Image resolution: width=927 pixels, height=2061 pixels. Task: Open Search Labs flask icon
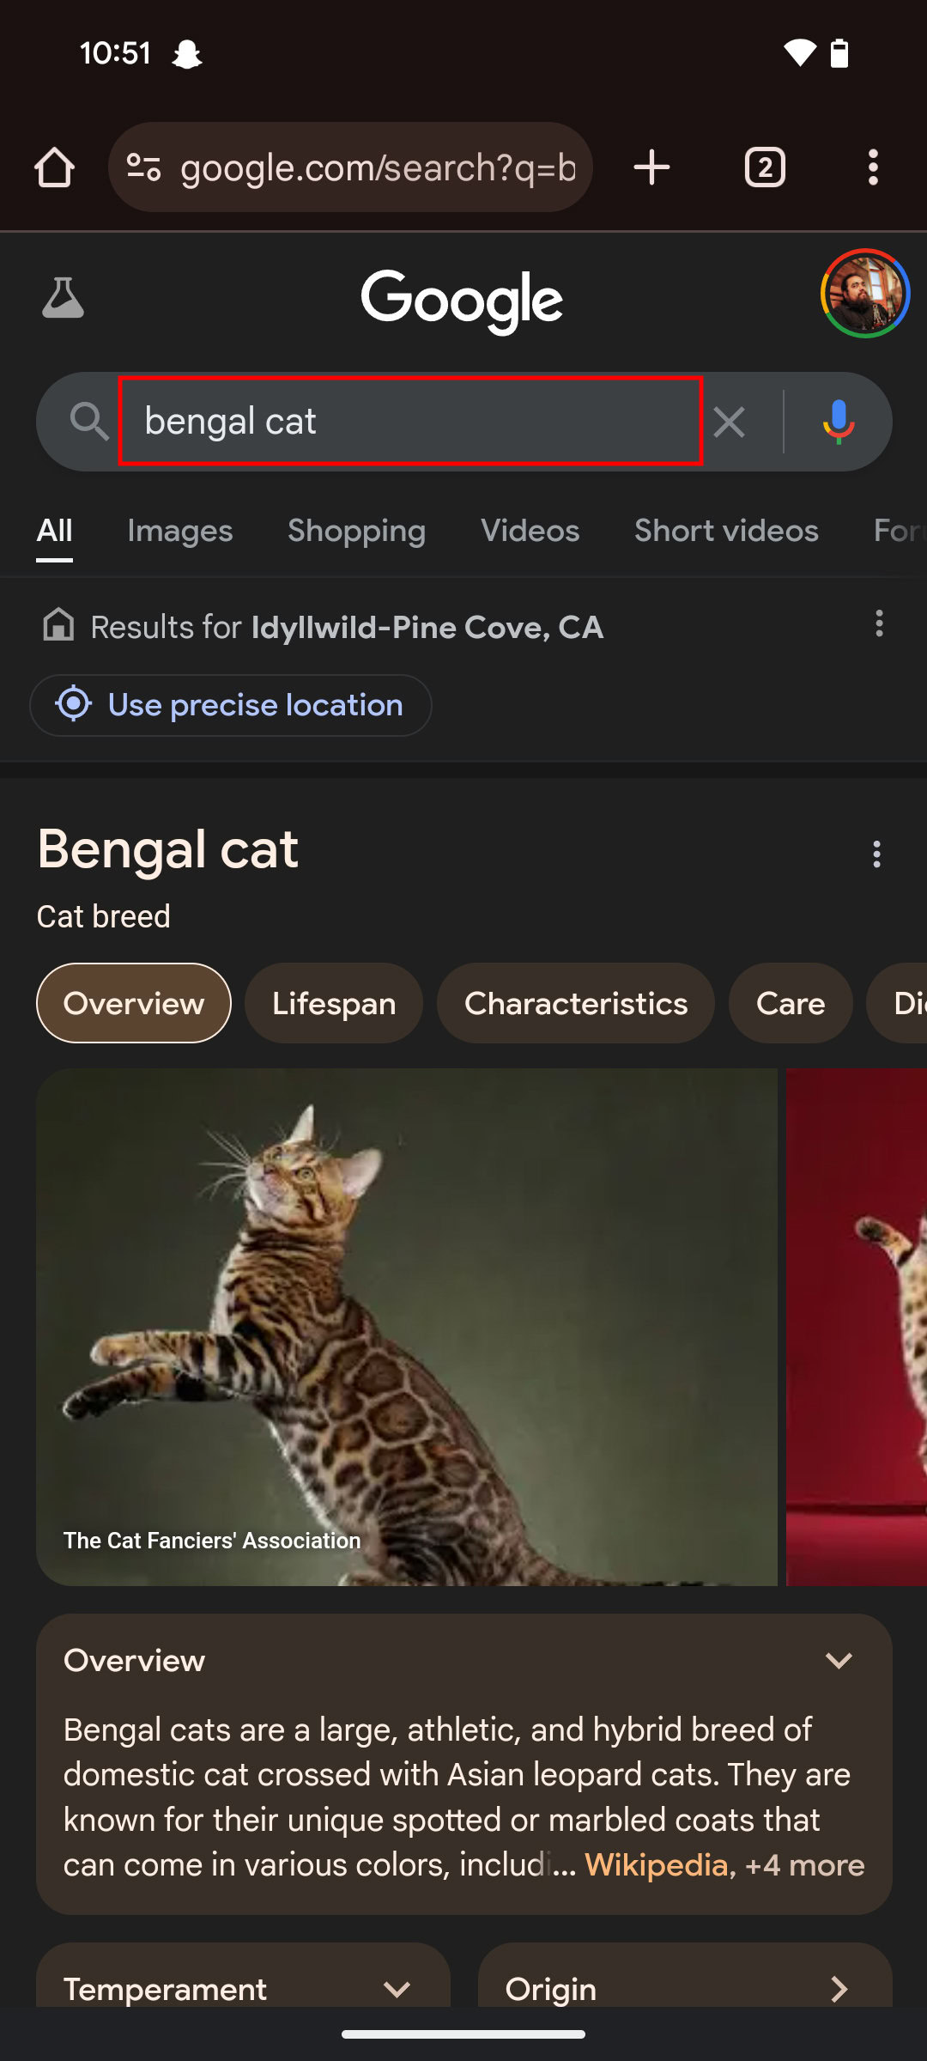[x=64, y=298]
